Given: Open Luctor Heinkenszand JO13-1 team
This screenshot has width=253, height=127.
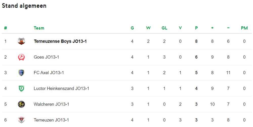Looking at the screenshot, I should pos(61,89).
